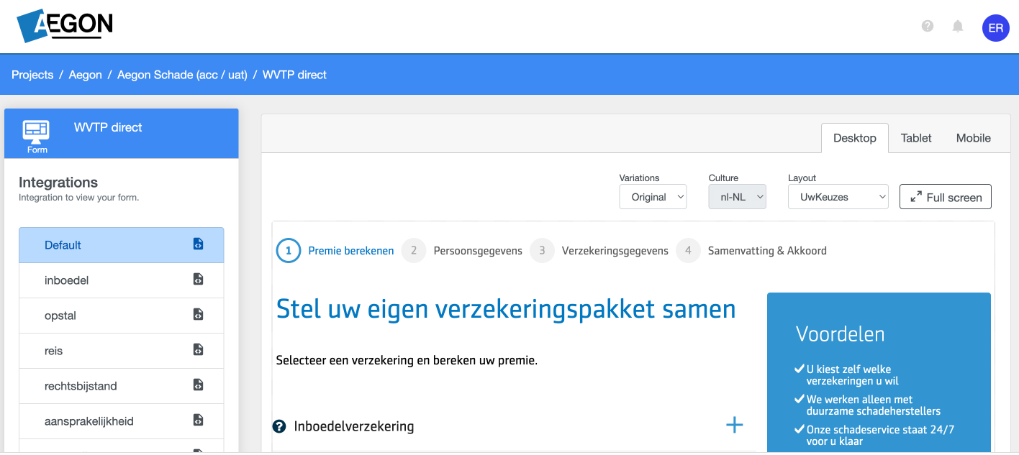Viewport: 1019px width, 455px height.
Task: Switch to the Mobile tab
Action: 974,138
